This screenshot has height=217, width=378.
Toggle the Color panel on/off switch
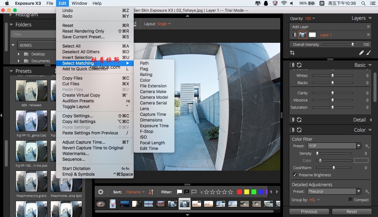(x=292, y=130)
